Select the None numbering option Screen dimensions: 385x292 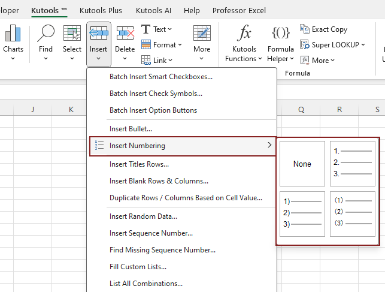click(x=302, y=164)
